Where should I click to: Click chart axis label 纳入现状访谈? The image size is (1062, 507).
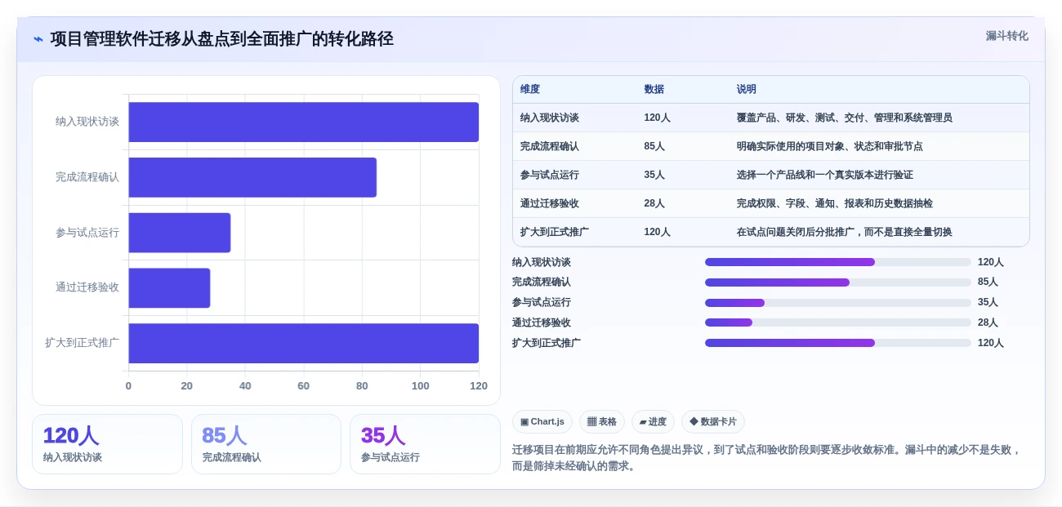point(87,122)
